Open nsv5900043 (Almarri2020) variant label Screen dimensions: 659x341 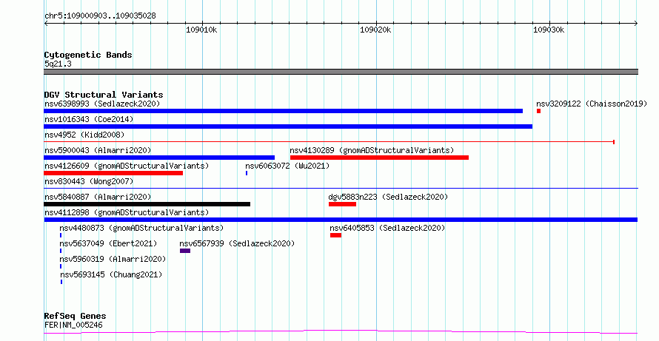pos(98,150)
